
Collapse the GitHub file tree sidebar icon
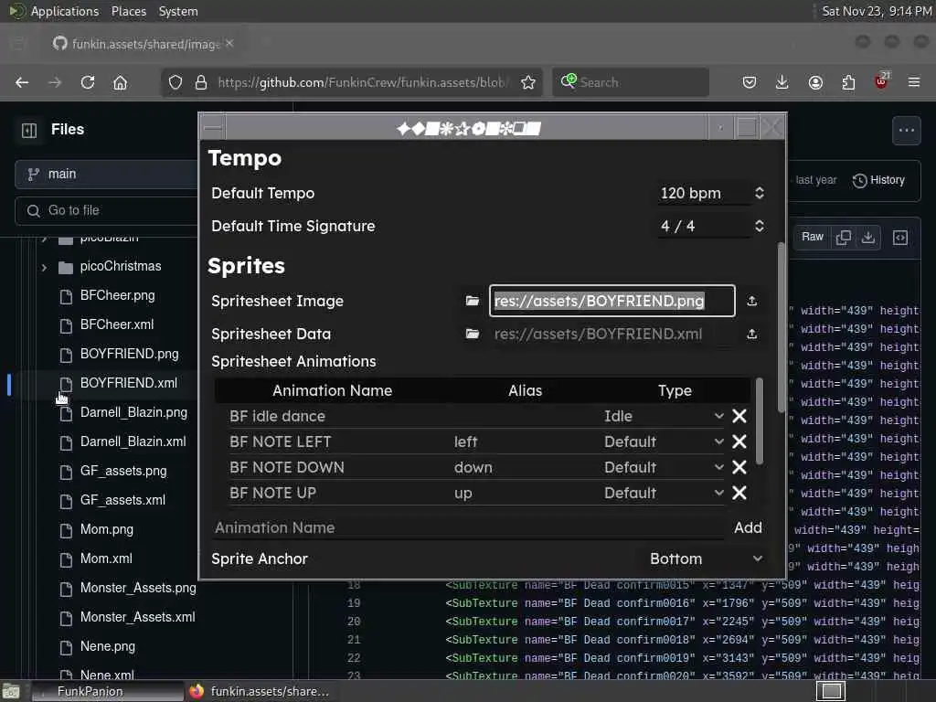point(29,130)
